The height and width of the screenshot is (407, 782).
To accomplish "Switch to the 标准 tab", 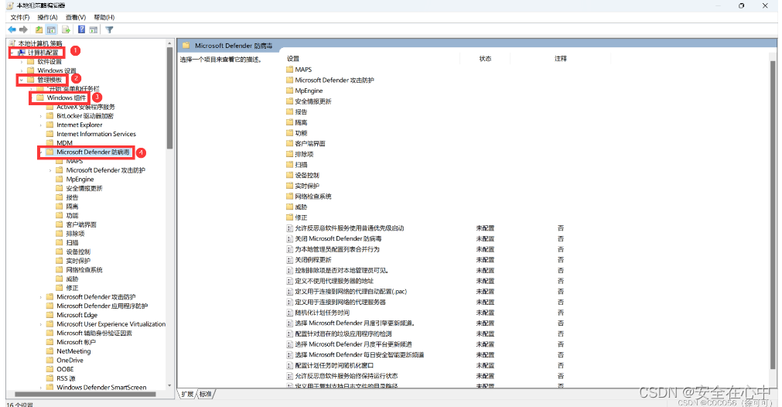I will pos(206,394).
